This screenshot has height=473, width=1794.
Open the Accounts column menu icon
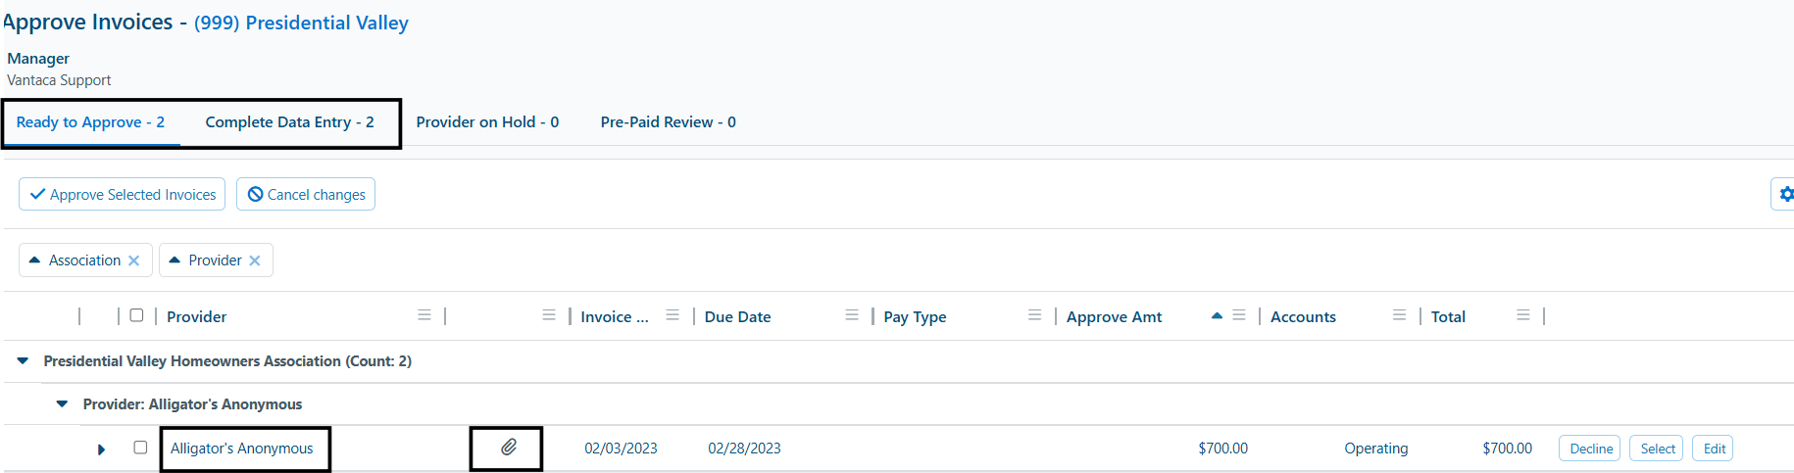1399,315
